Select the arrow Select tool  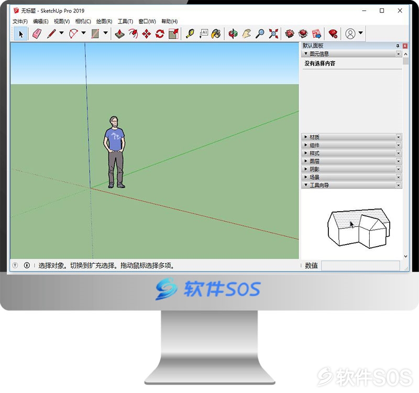point(21,34)
